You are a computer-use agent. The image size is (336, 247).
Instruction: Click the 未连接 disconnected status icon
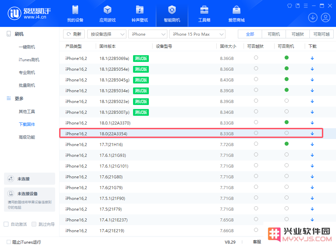click(x=11, y=179)
